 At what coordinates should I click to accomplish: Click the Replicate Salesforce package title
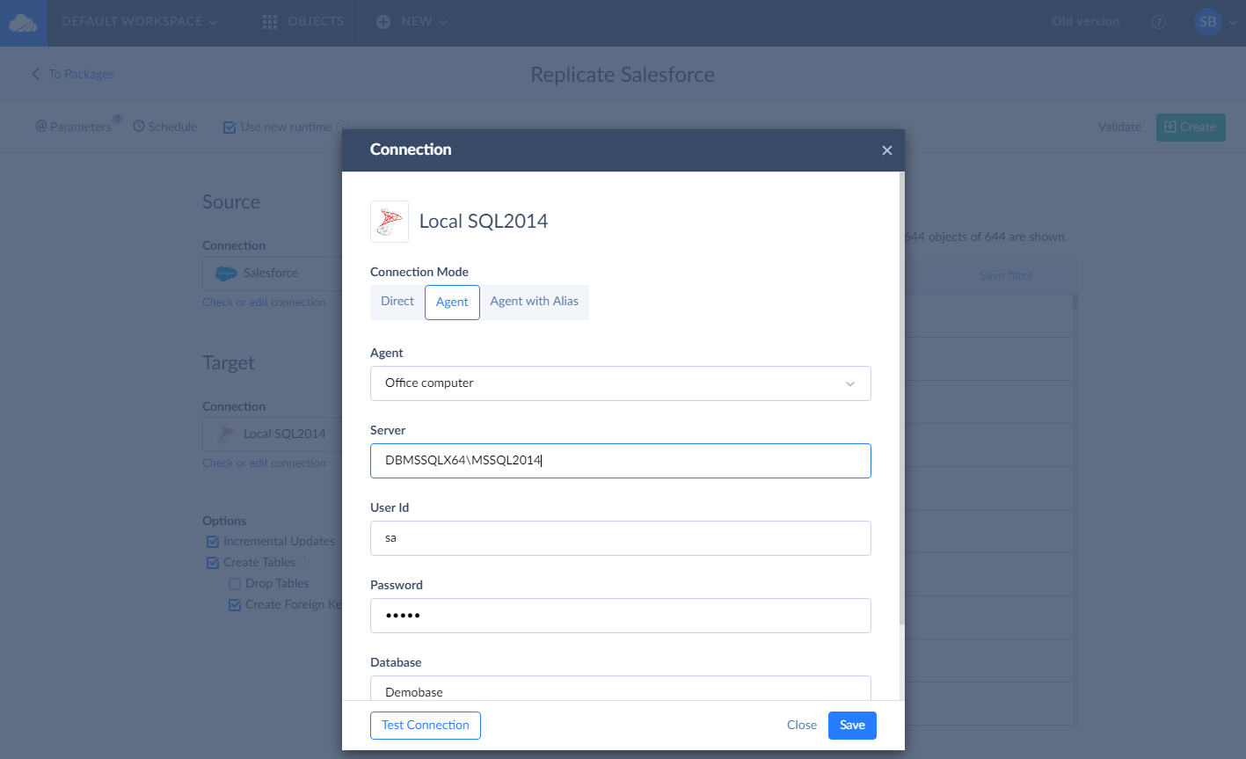tap(623, 75)
